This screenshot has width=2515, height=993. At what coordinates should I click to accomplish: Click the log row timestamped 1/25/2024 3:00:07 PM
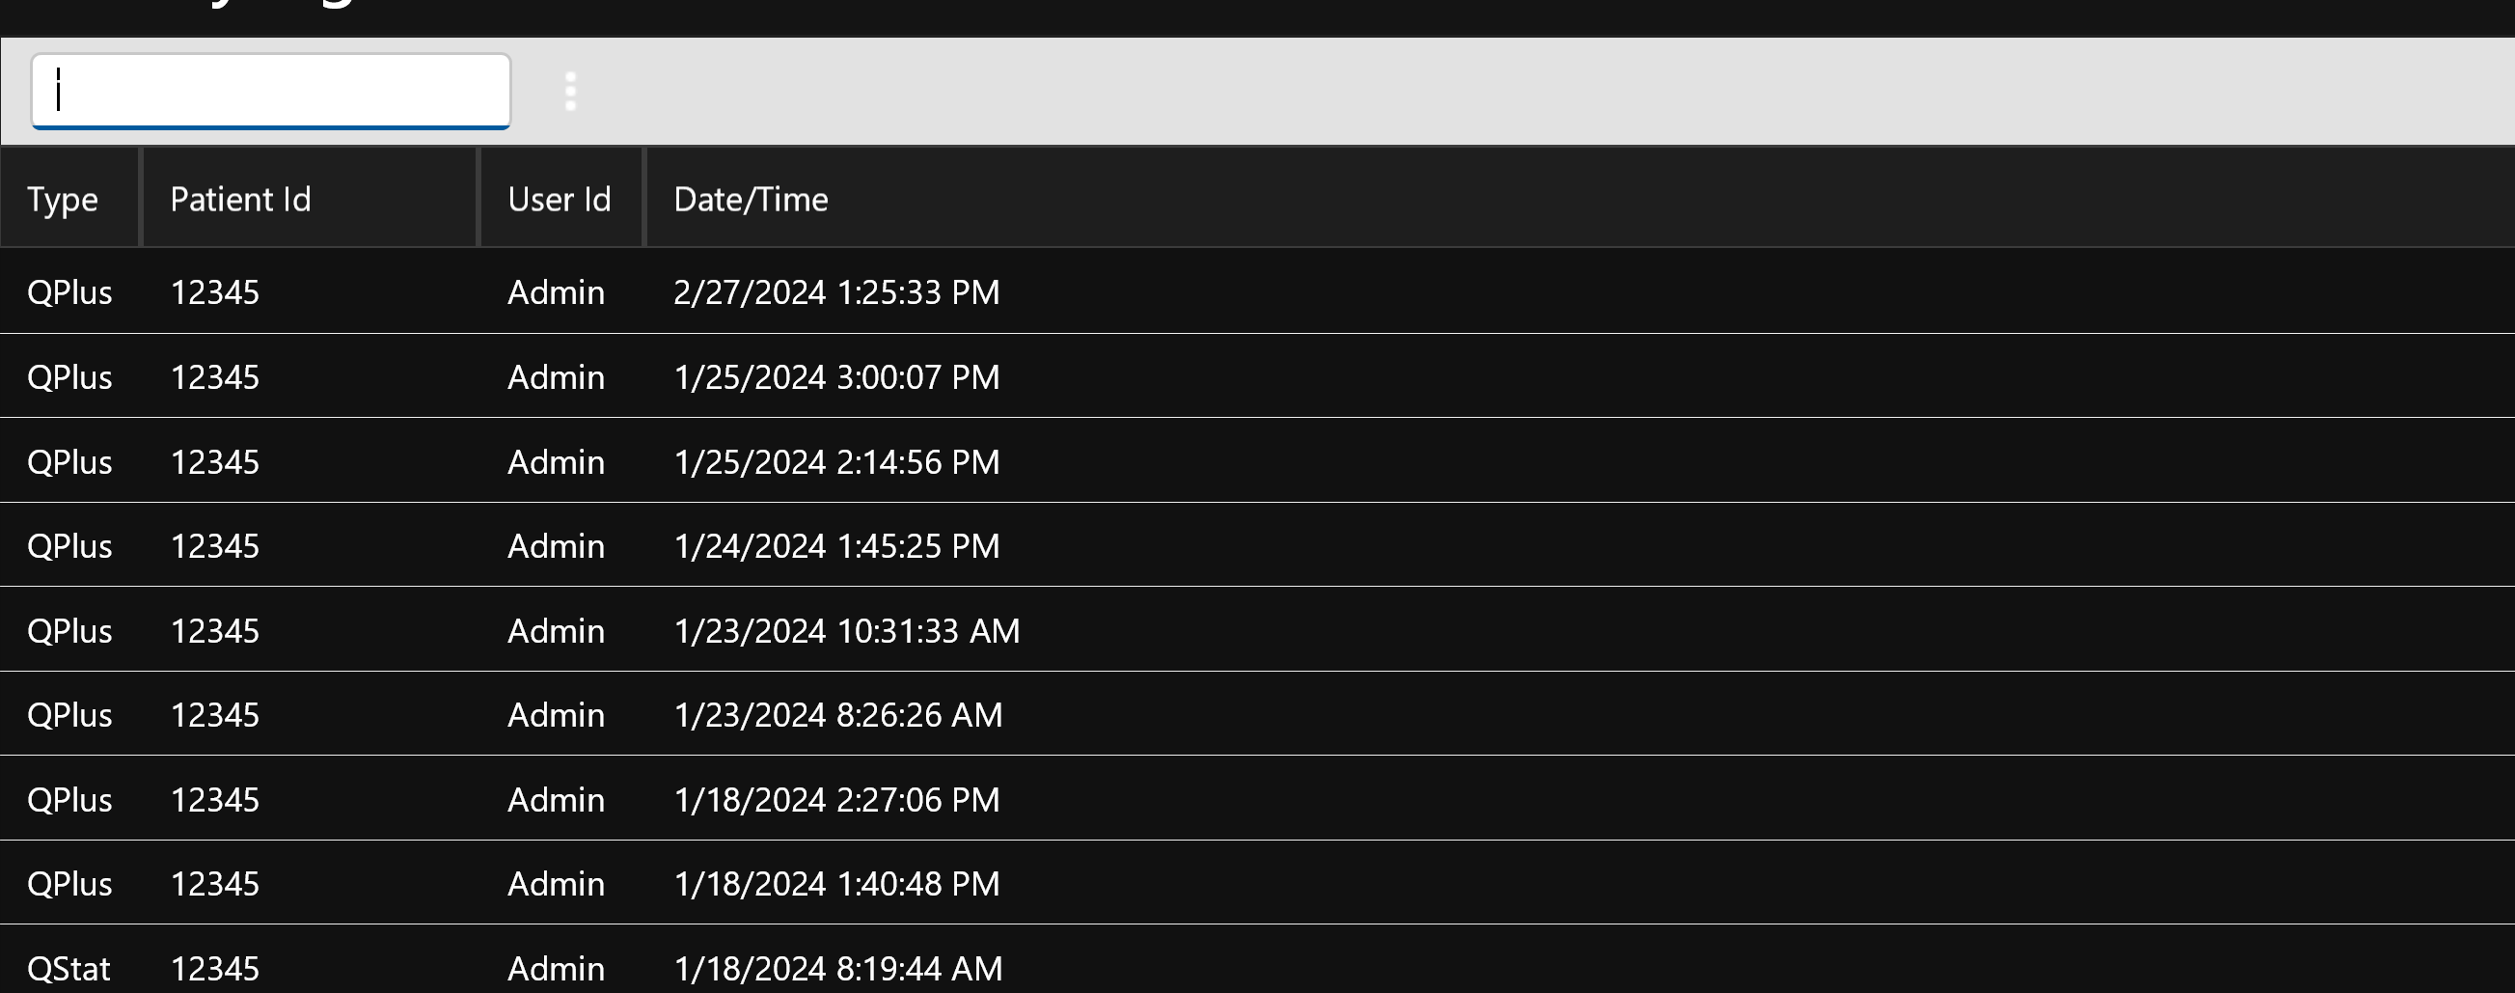[x=836, y=377]
